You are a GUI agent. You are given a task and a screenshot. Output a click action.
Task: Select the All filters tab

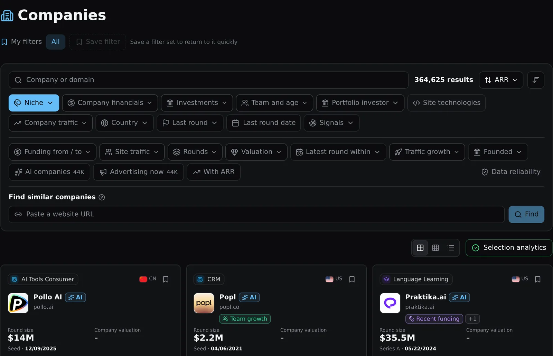tap(56, 42)
